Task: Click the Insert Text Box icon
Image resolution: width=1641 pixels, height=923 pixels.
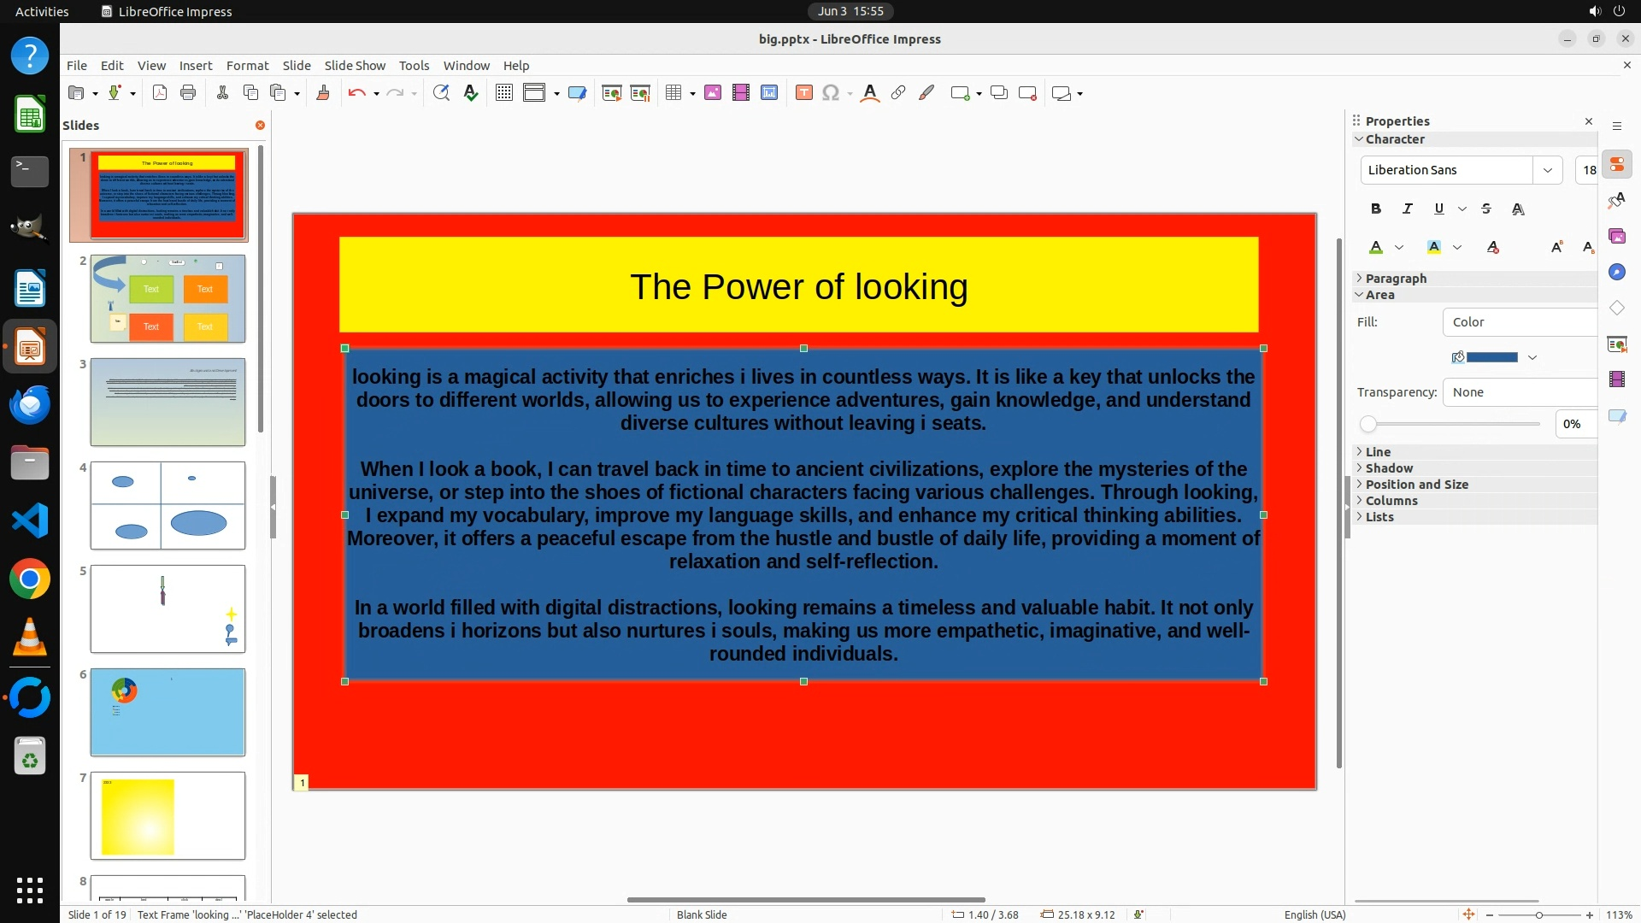Action: pyautogui.click(x=803, y=93)
